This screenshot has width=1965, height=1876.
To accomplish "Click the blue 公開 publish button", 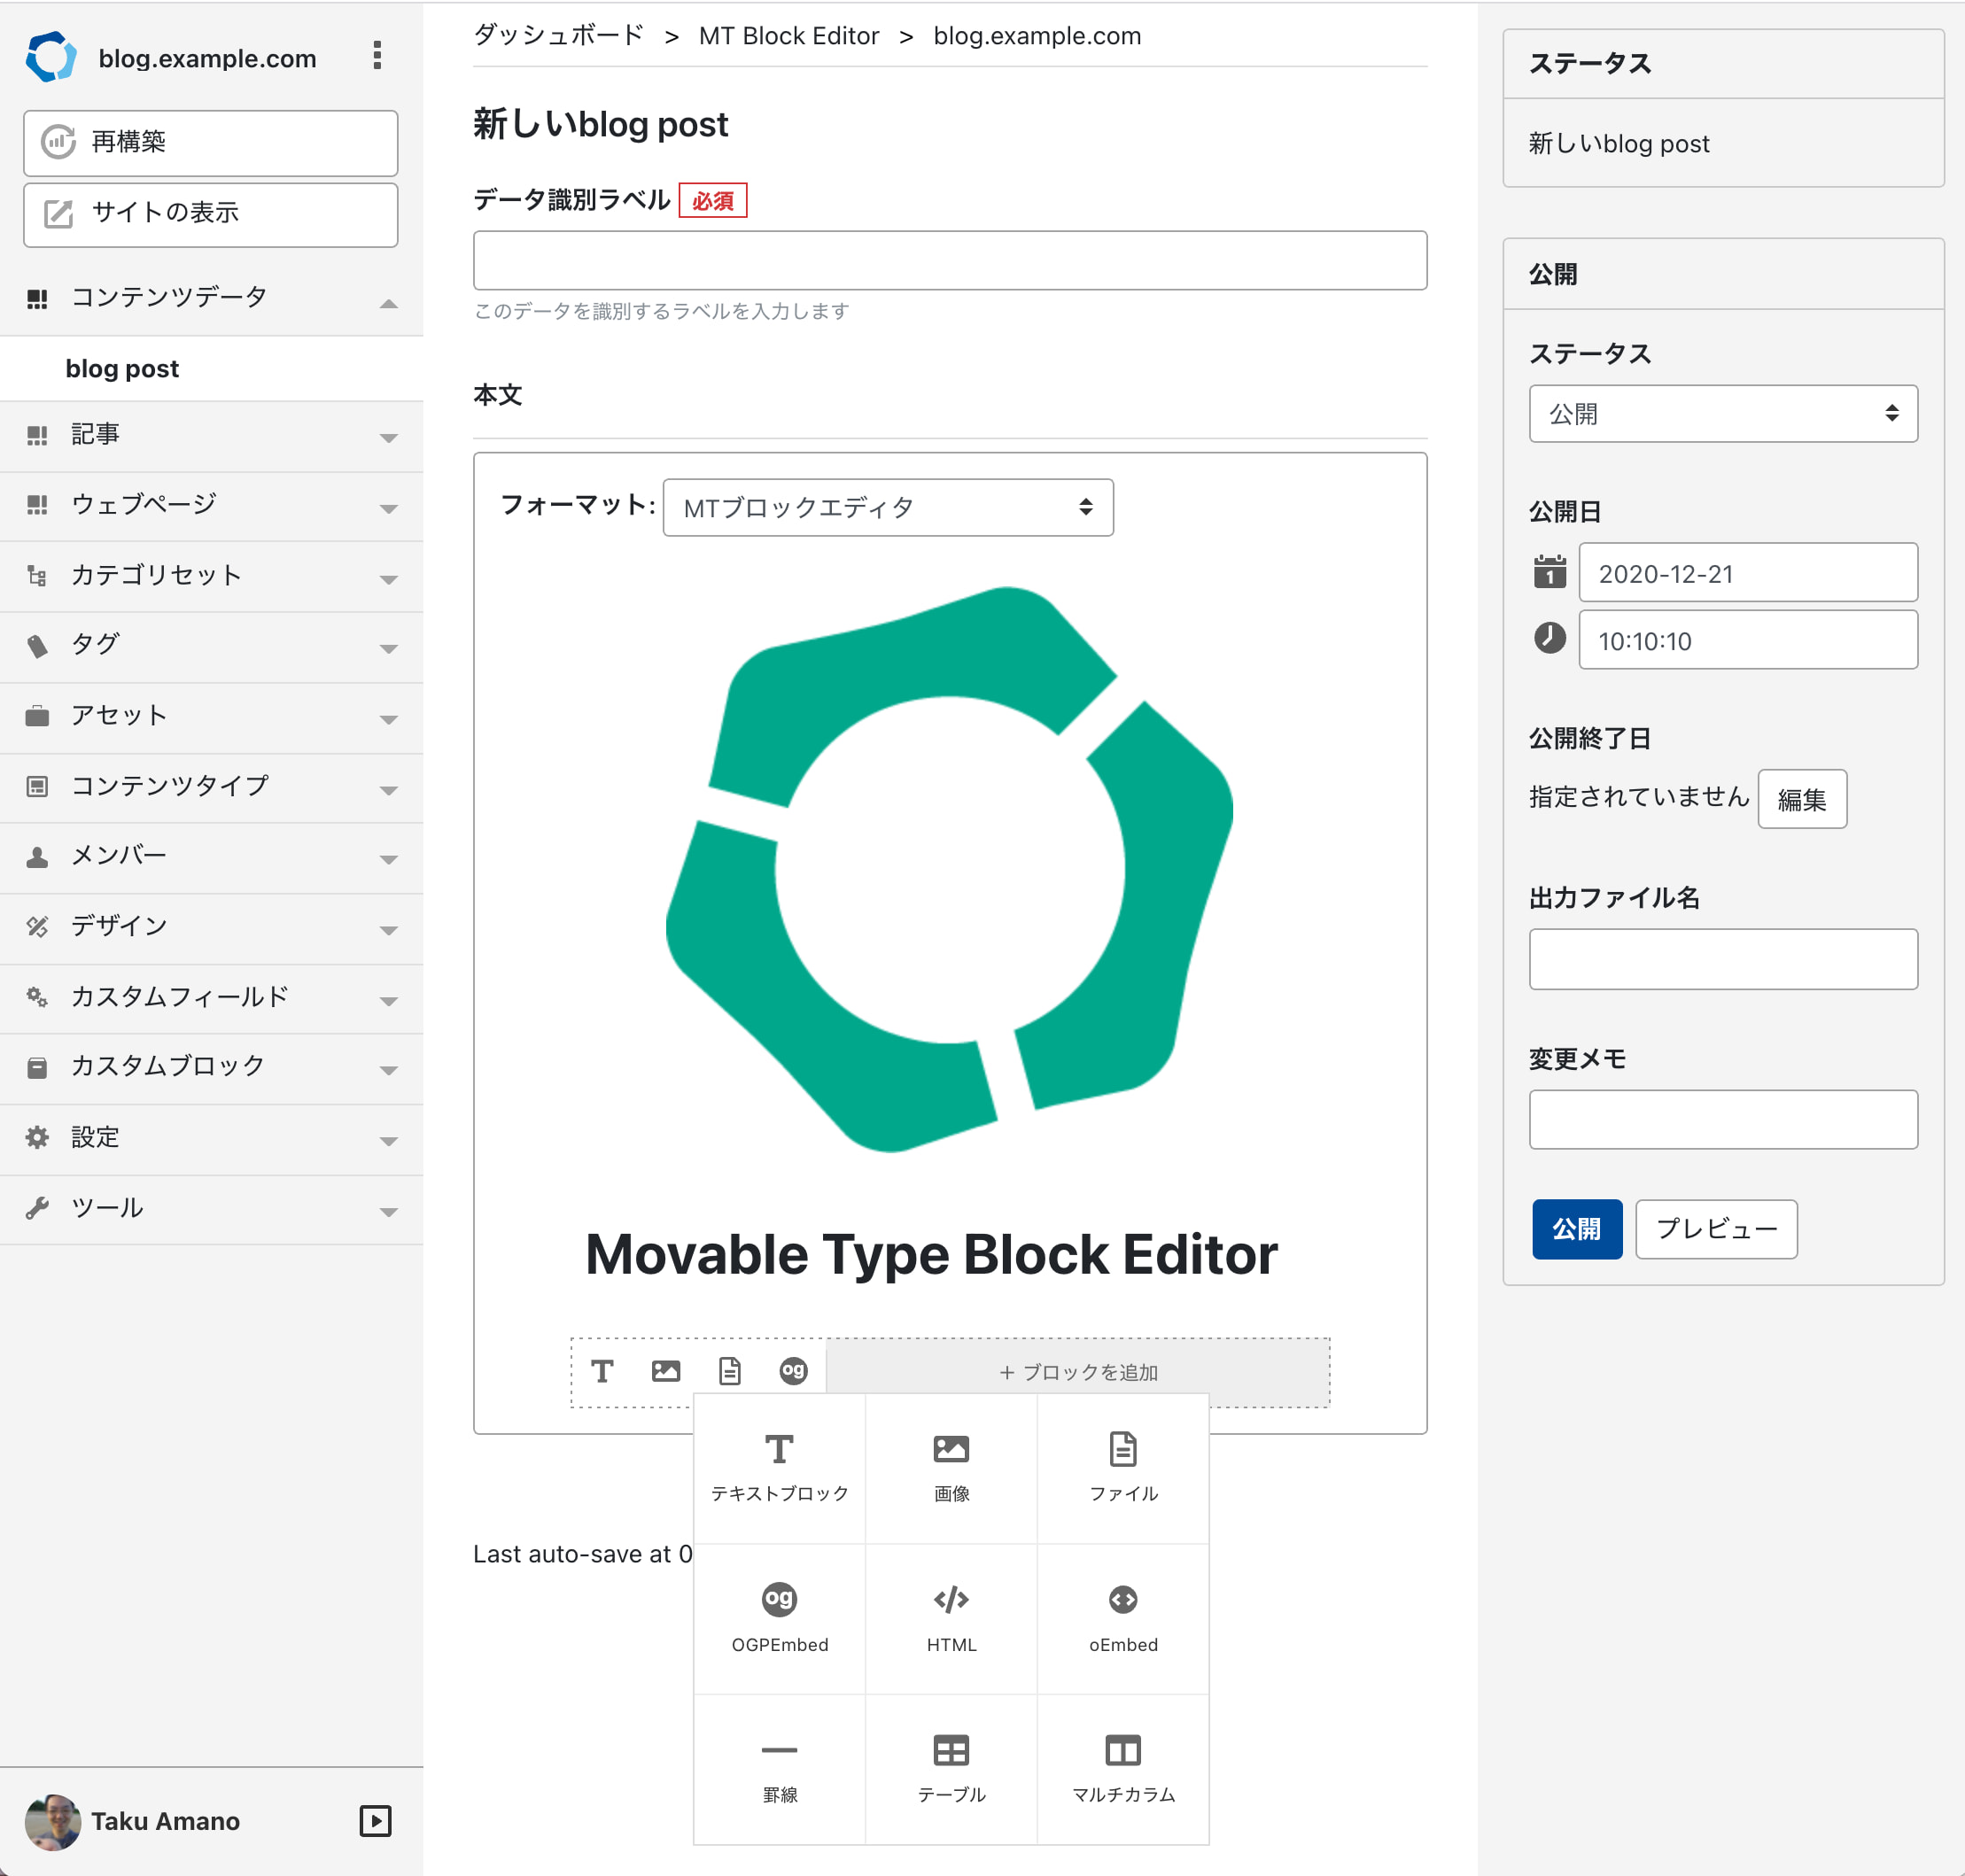I will (x=1576, y=1229).
